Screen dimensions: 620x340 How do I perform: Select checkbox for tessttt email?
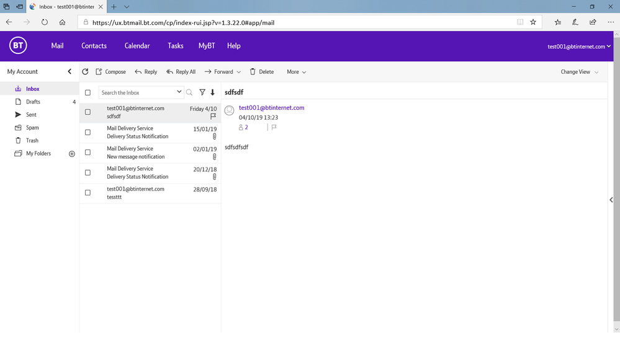click(88, 193)
